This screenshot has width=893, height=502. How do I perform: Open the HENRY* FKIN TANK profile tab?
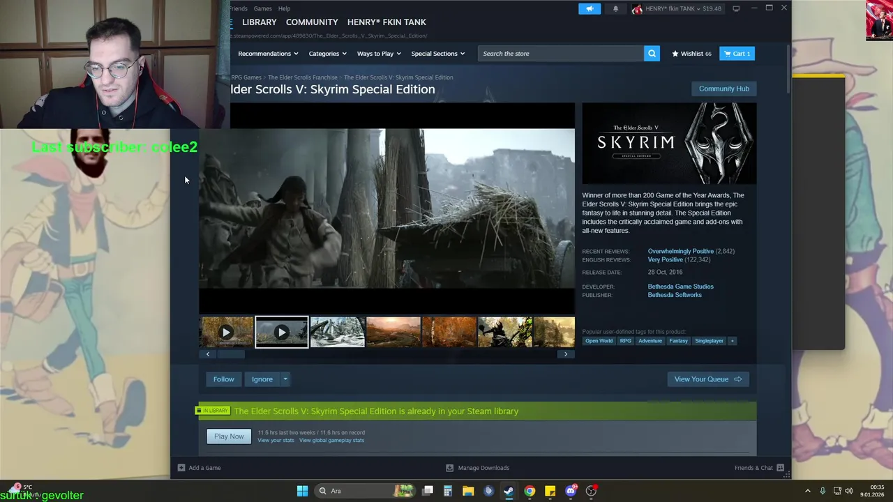point(387,22)
